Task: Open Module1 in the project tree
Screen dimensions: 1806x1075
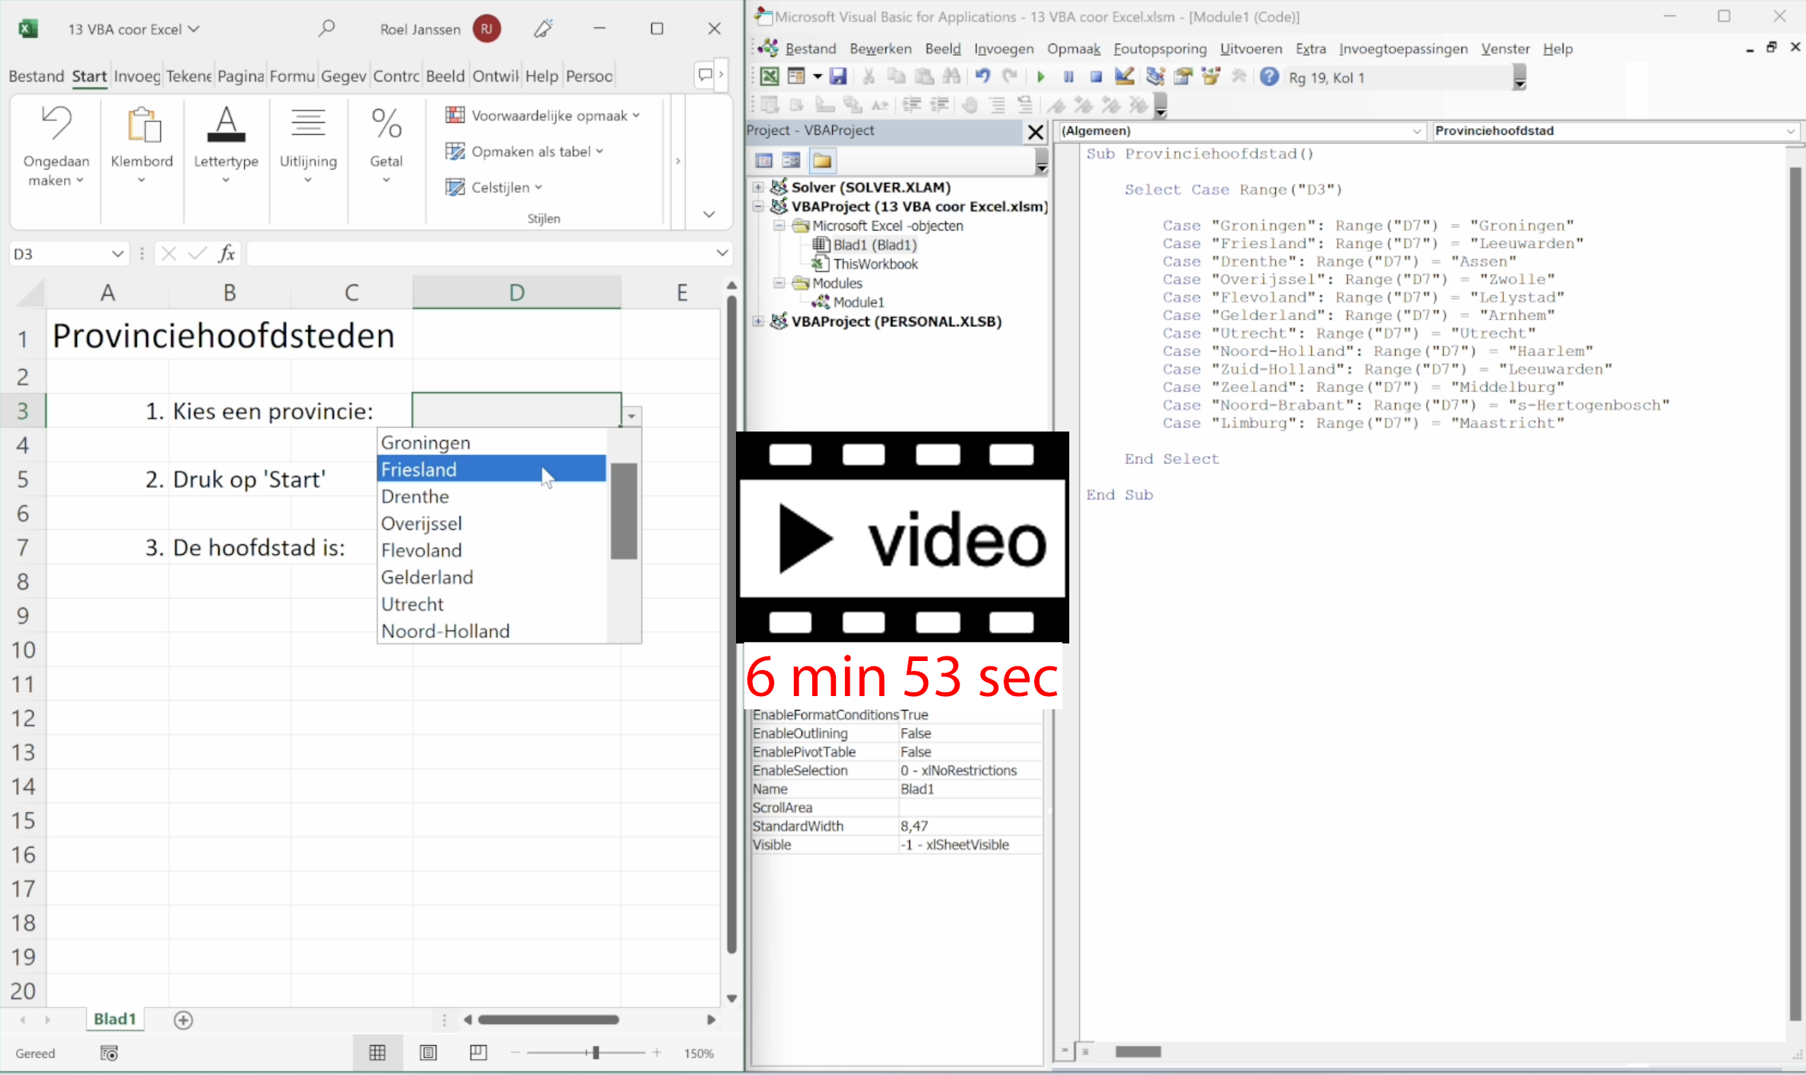Action: (x=859, y=303)
